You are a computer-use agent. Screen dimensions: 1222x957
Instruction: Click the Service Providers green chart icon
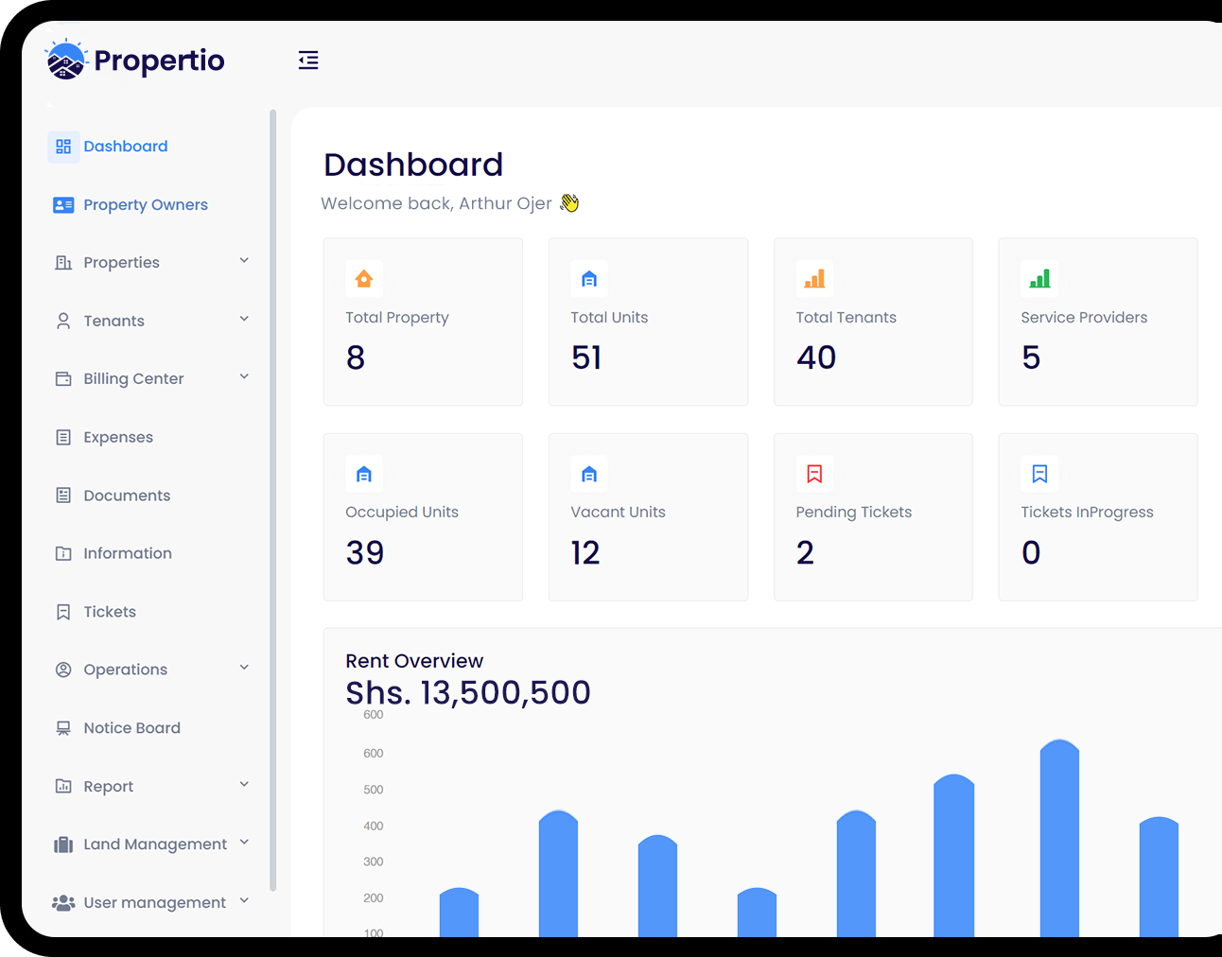(1039, 279)
